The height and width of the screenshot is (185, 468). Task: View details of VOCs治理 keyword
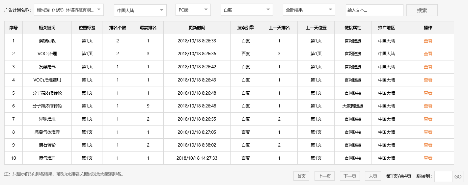(428, 54)
